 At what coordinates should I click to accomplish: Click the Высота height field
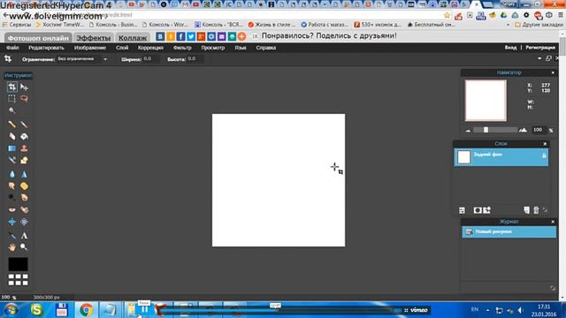tap(195, 59)
